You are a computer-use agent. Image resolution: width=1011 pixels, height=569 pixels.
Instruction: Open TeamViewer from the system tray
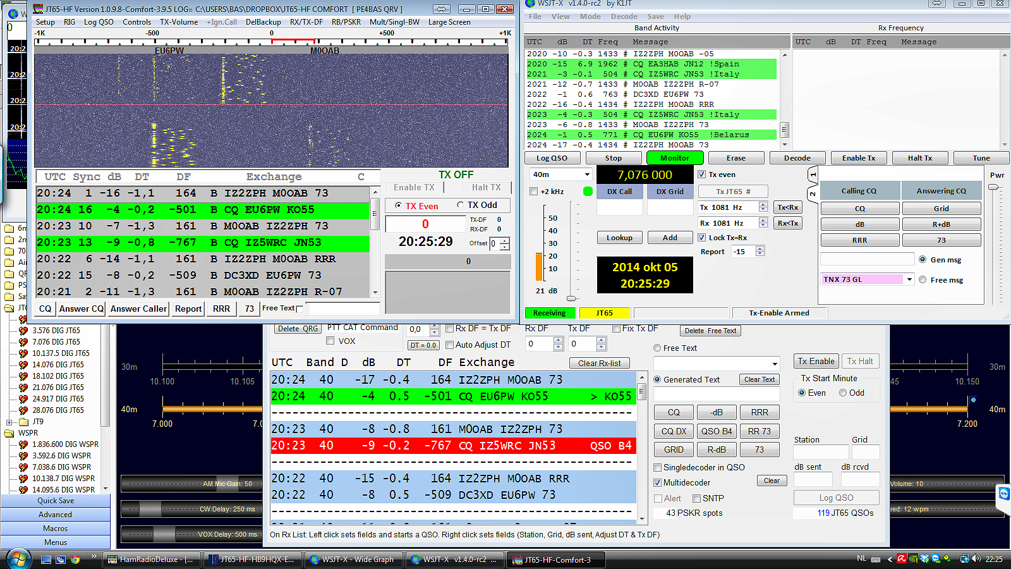pyautogui.click(x=935, y=559)
